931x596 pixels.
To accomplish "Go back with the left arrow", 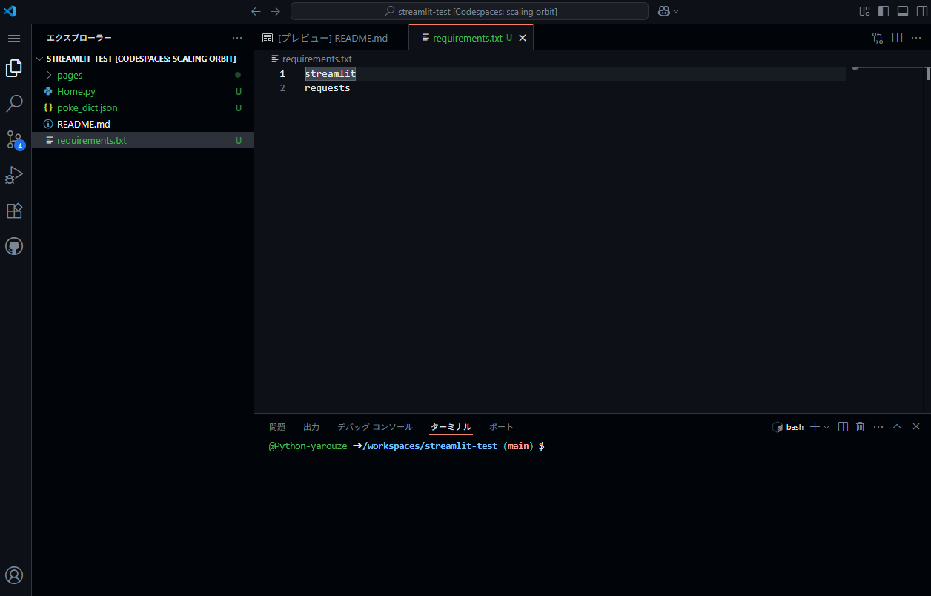I will [256, 11].
